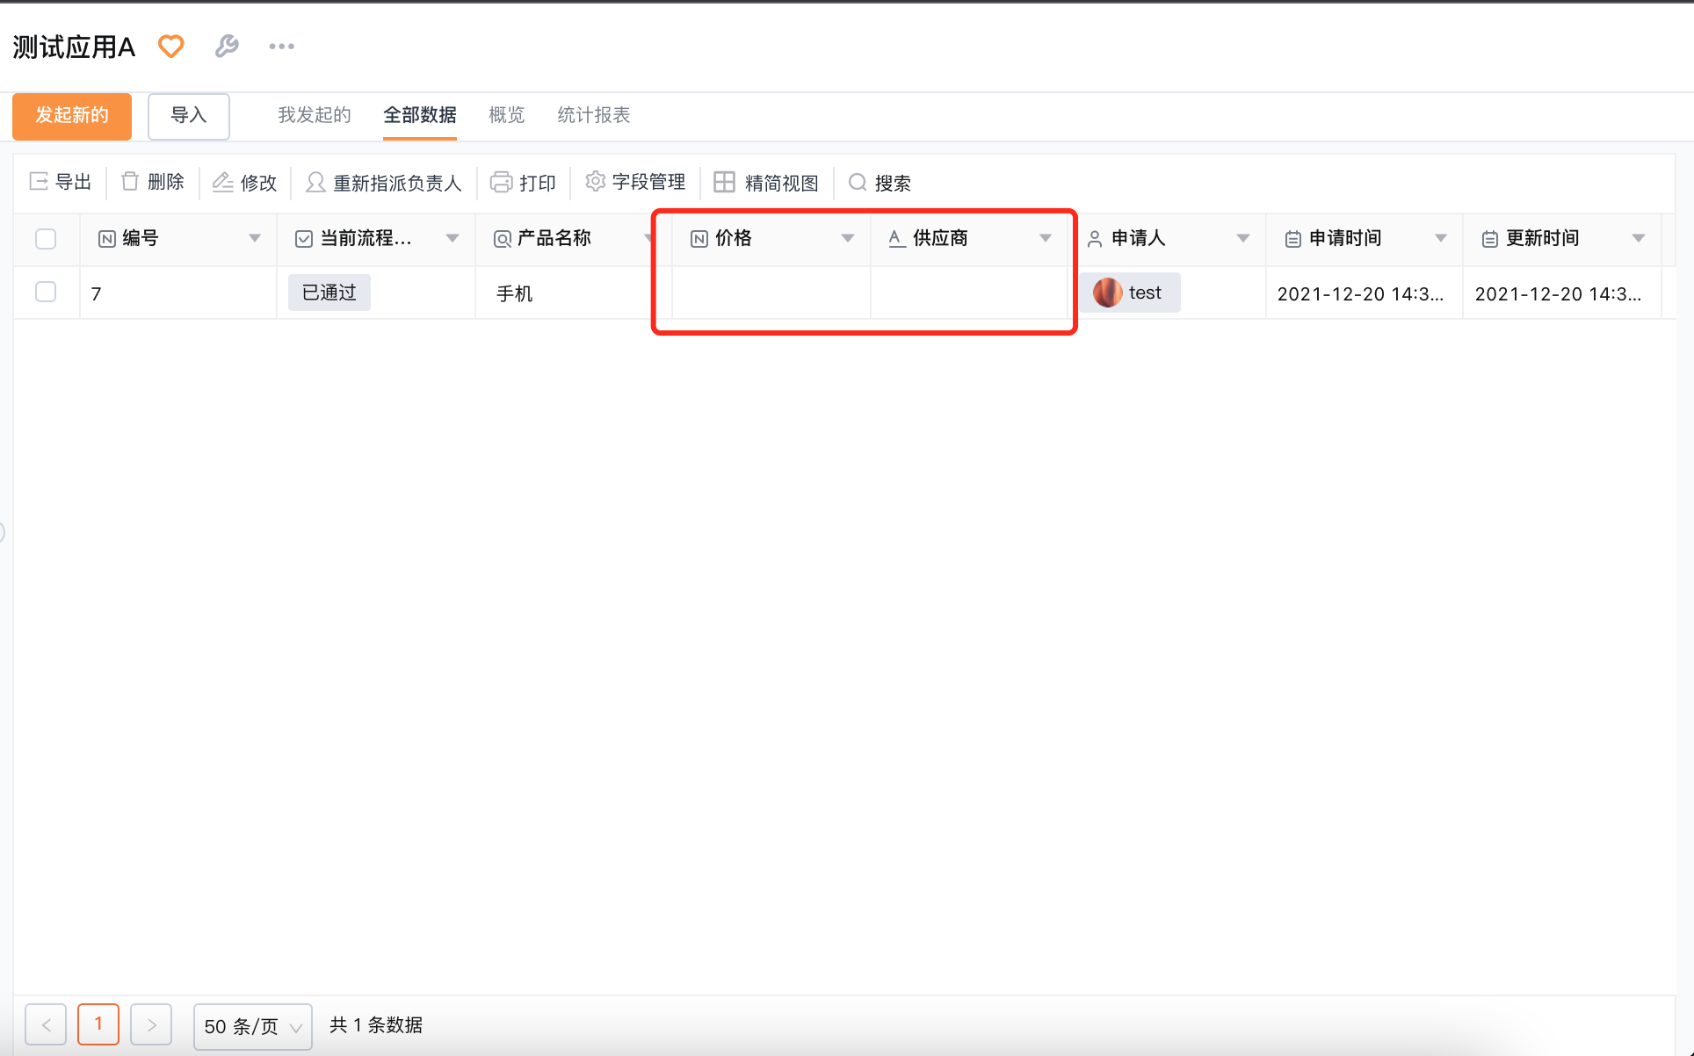Open app settings via the wrench icon

point(227,47)
